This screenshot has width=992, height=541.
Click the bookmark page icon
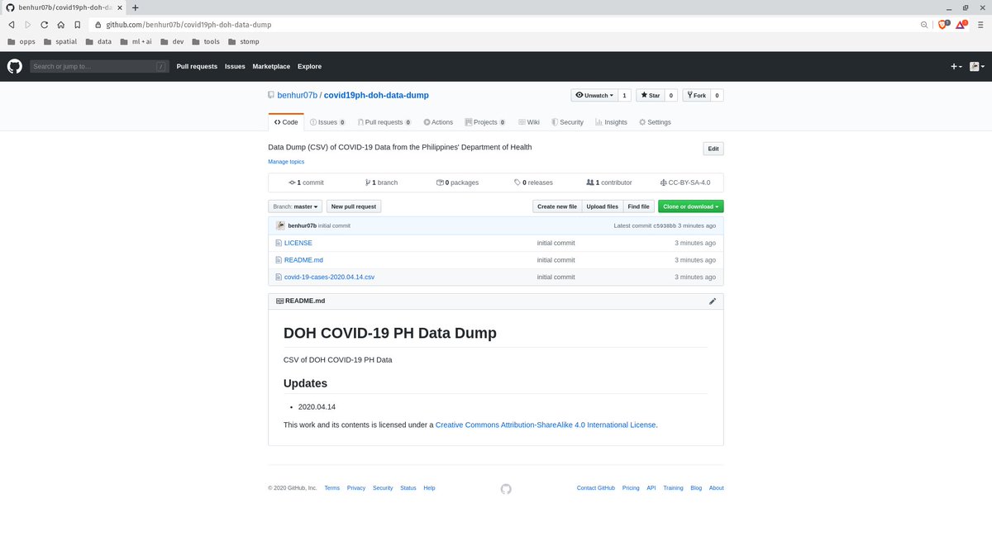[77, 25]
